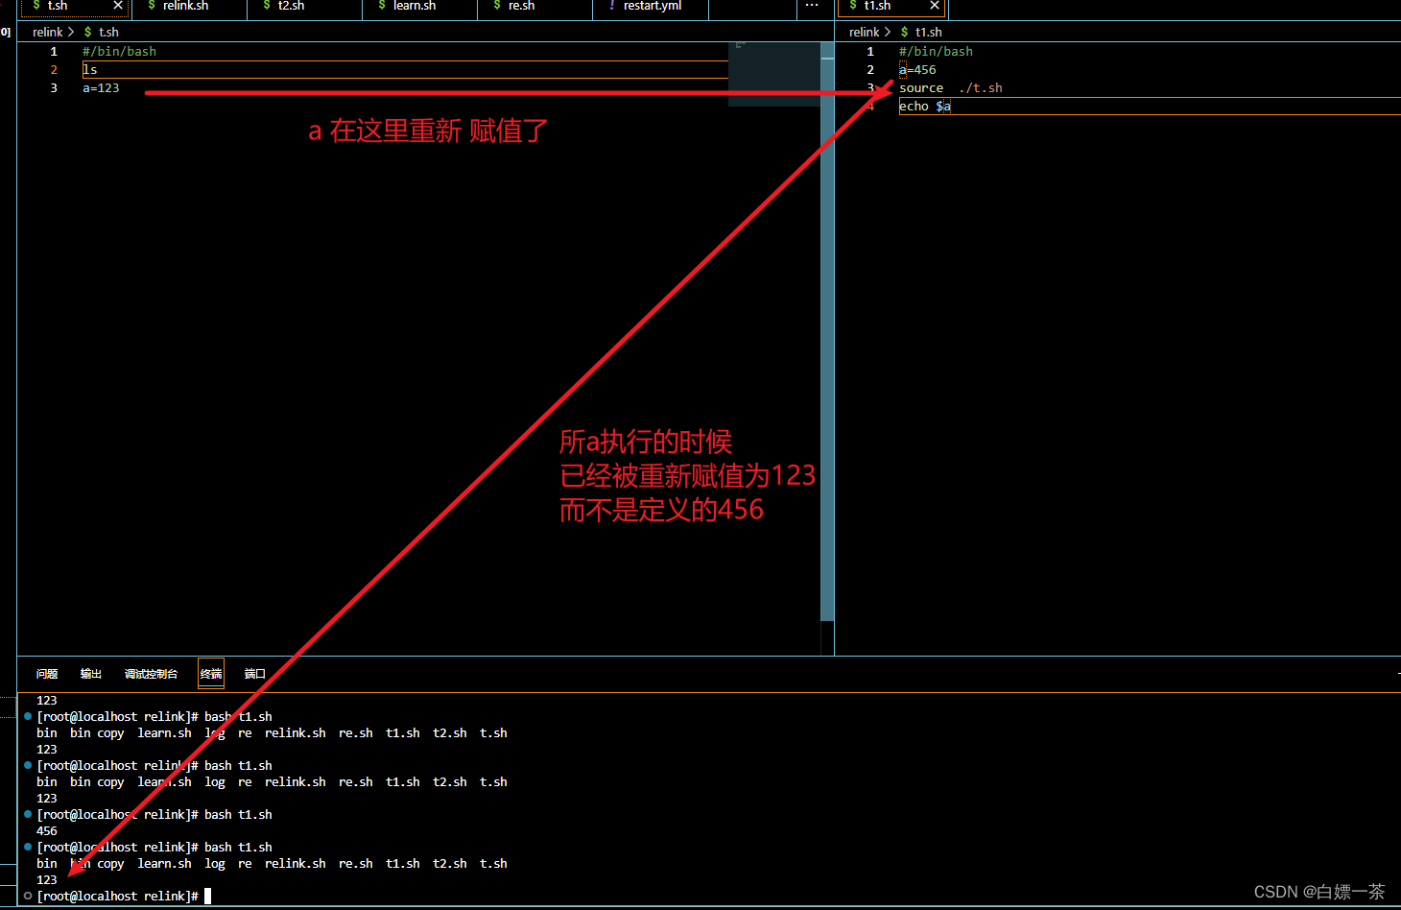This screenshot has width=1401, height=910.
Task: Click relink breadcrumb in left editor
Action: click(x=47, y=32)
